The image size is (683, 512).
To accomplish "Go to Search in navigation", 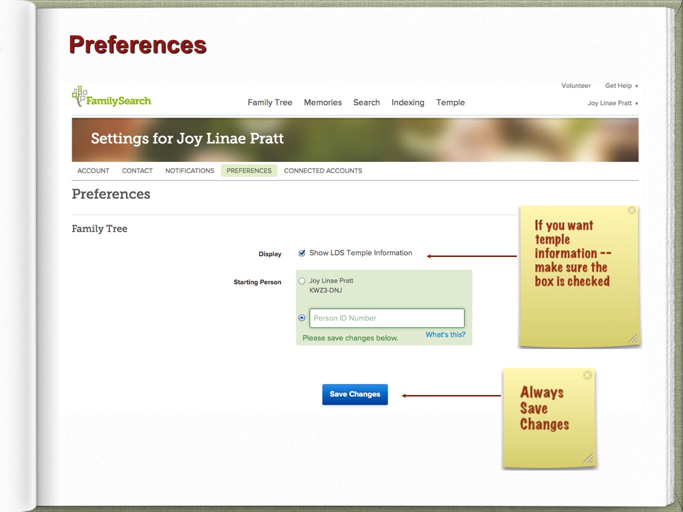I will pyautogui.click(x=366, y=102).
